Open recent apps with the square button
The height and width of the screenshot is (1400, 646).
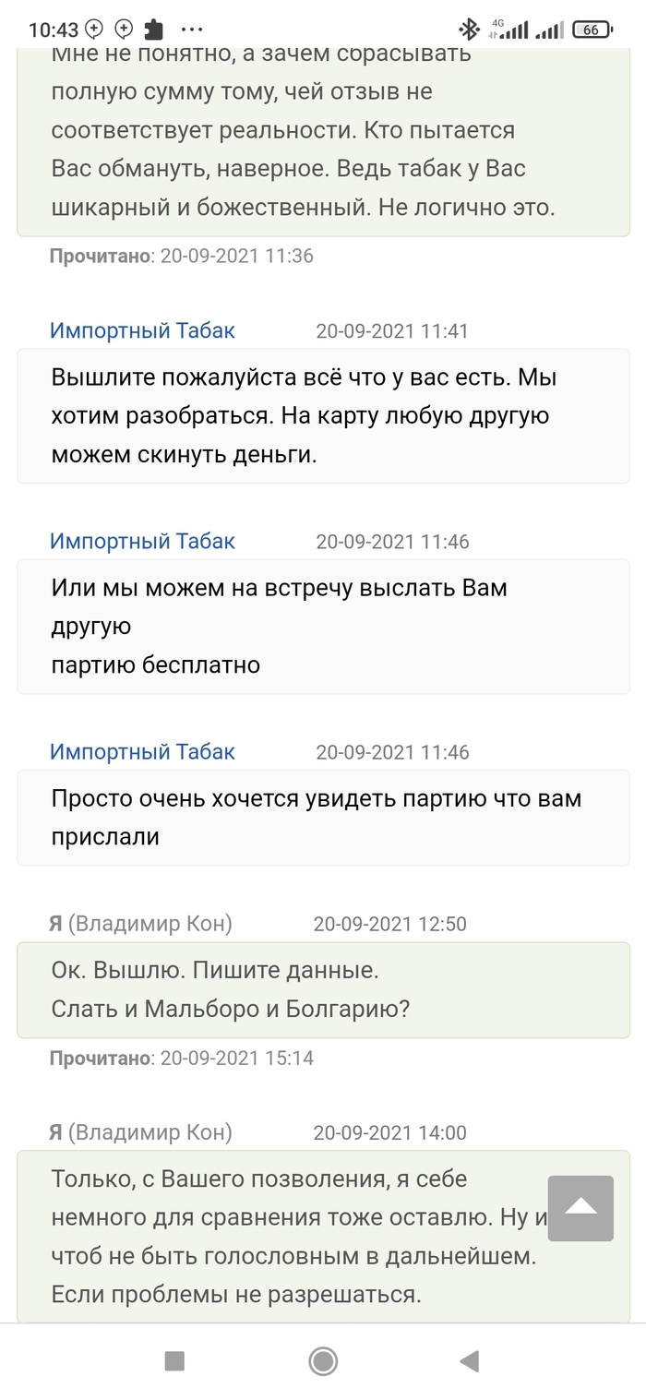point(174,1360)
